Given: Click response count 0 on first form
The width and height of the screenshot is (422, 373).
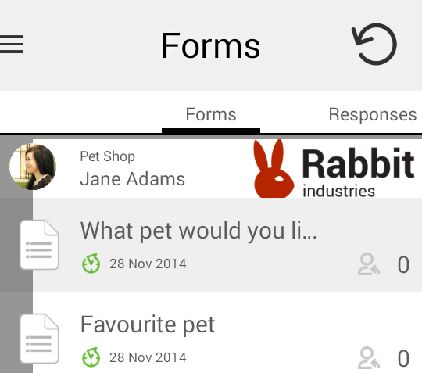Looking at the screenshot, I should 403,264.
